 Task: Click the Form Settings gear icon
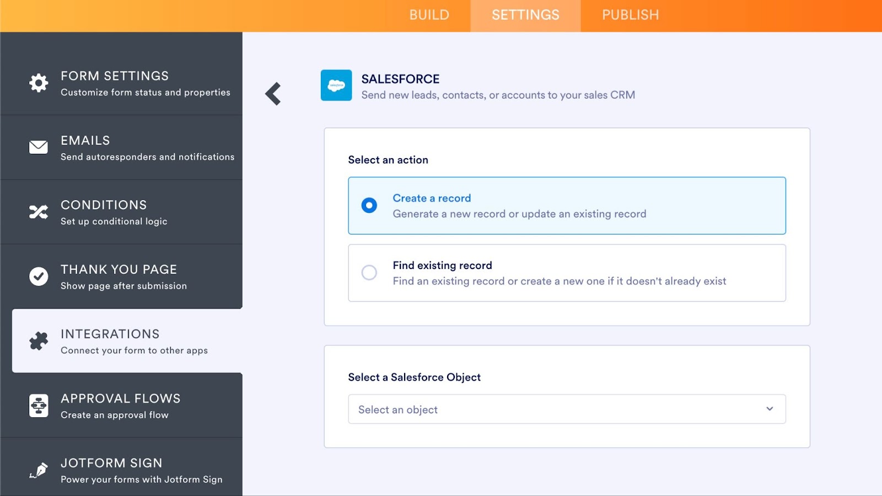tap(39, 83)
